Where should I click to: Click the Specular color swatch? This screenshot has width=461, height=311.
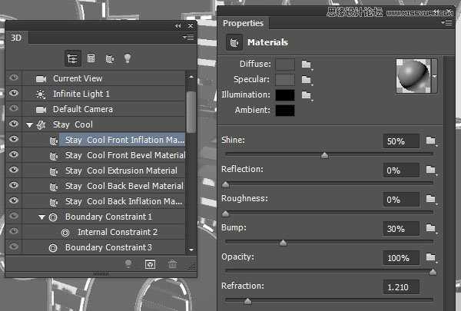285,80
